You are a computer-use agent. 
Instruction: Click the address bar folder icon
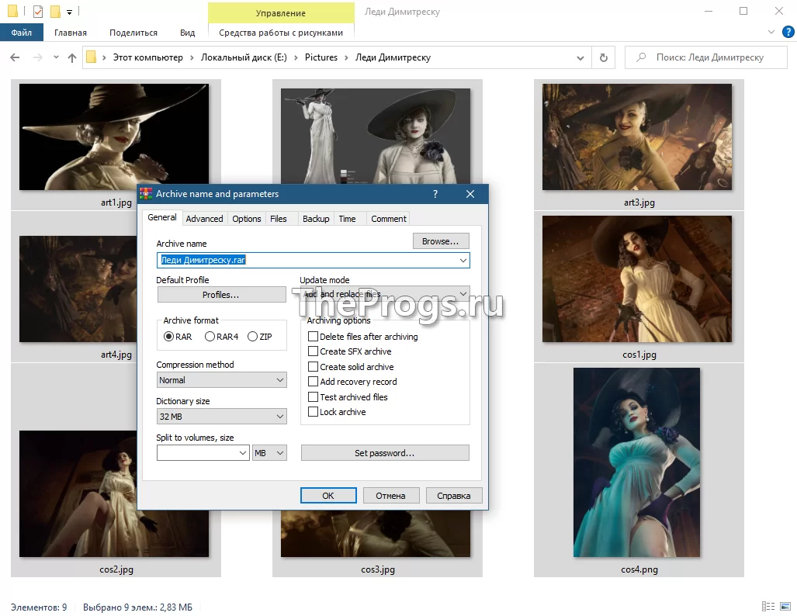pyautogui.click(x=91, y=57)
